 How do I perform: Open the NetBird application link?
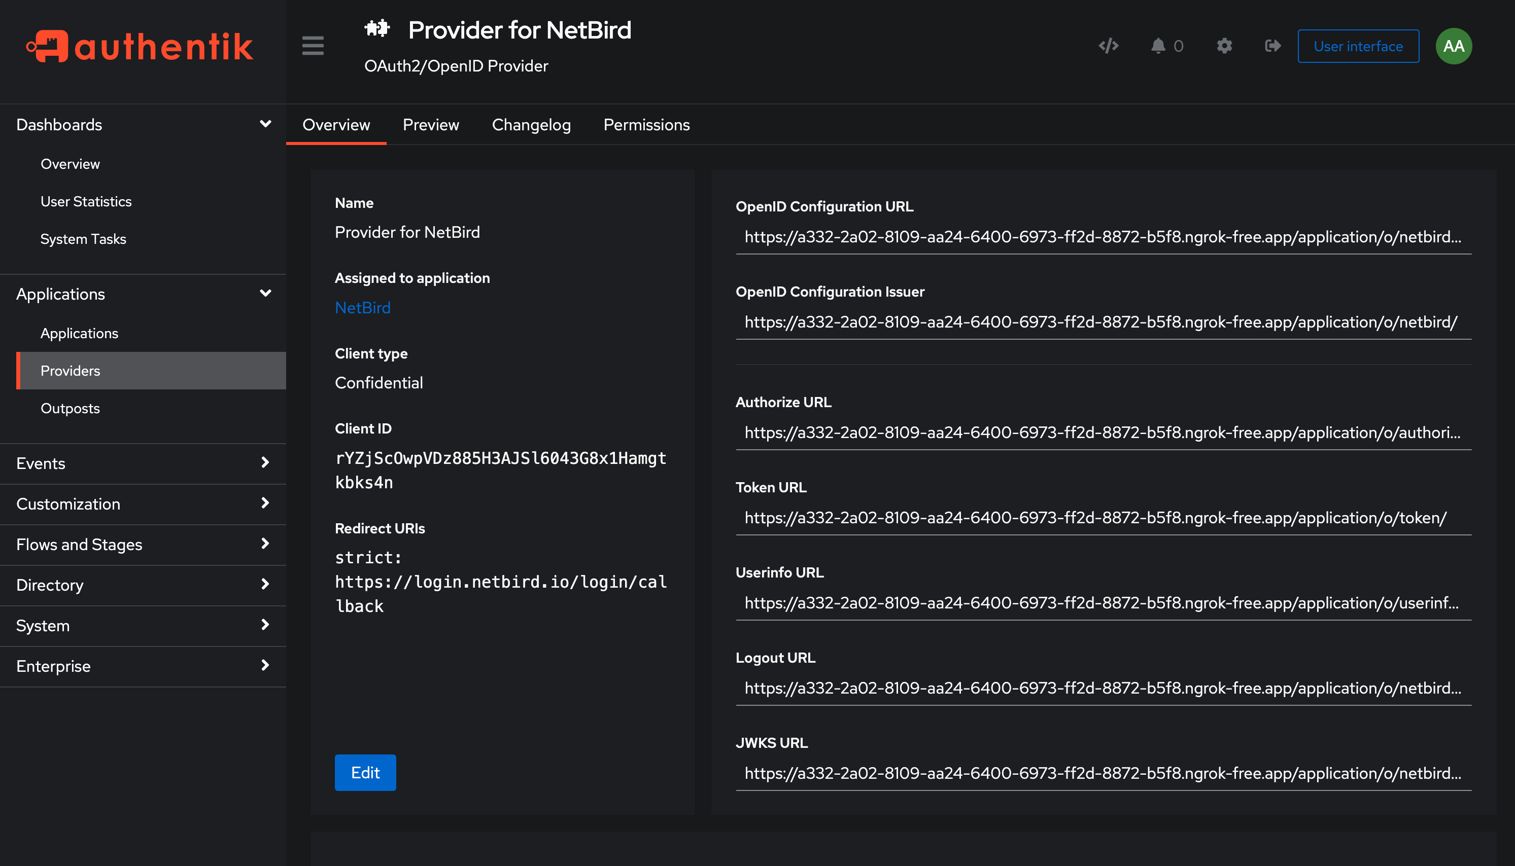362,307
